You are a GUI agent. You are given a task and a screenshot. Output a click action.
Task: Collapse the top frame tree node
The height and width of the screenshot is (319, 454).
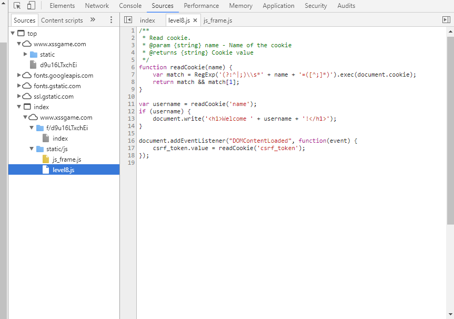click(13, 34)
